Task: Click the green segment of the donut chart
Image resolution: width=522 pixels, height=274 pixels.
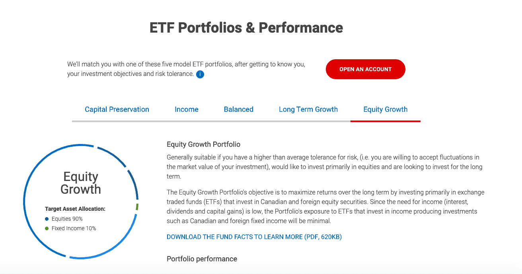Action: coord(137,207)
